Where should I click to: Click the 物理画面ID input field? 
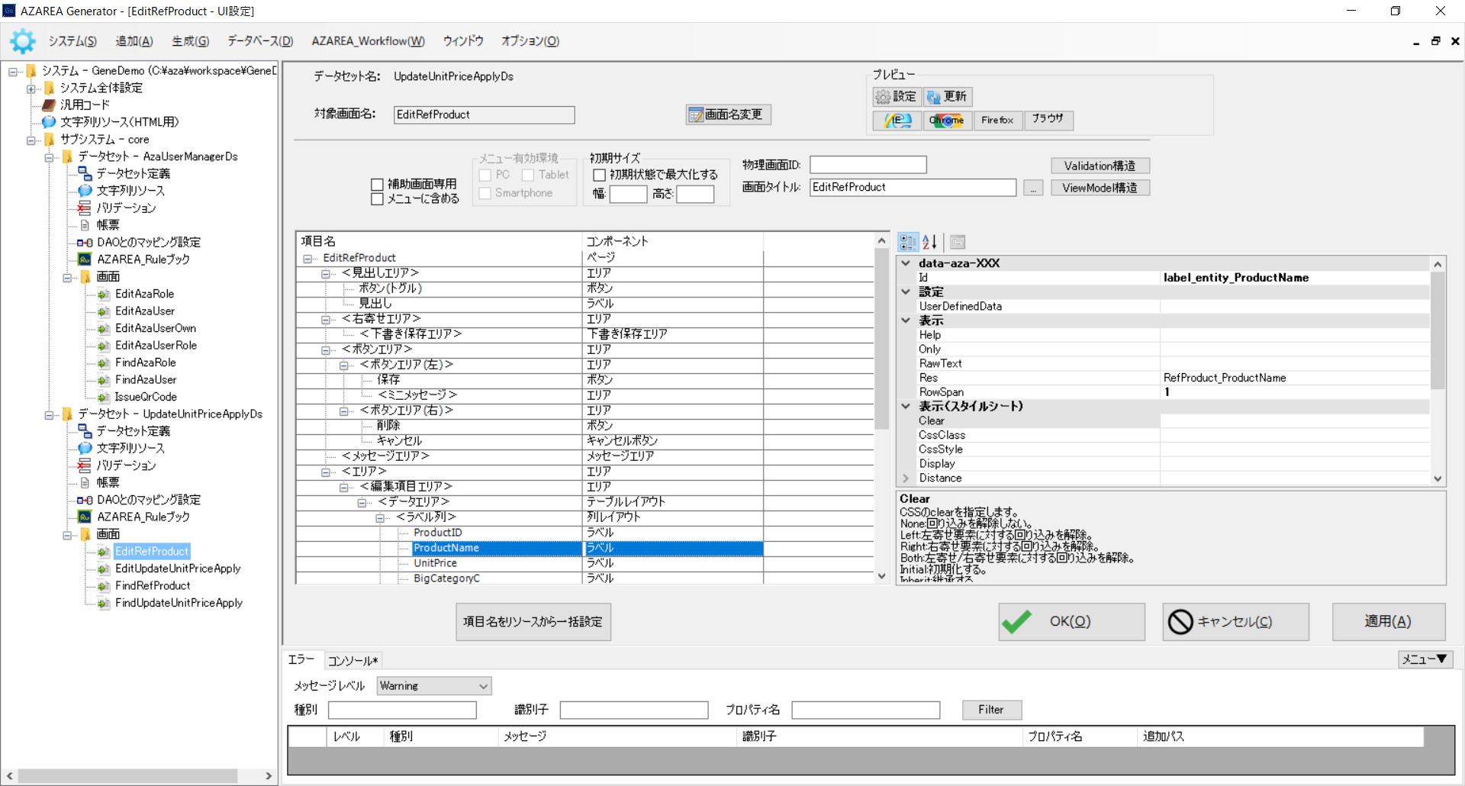(868, 165)
